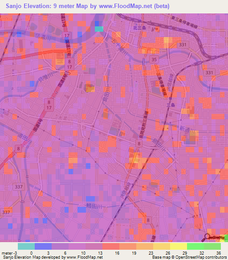228x260 pixels.
Task: Open www.FloodMap.net link in the title
Action: (125, 6)
